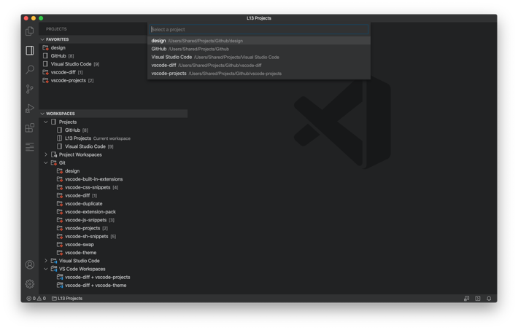Open the Accounts icon in activity bar

pos(30,264)
